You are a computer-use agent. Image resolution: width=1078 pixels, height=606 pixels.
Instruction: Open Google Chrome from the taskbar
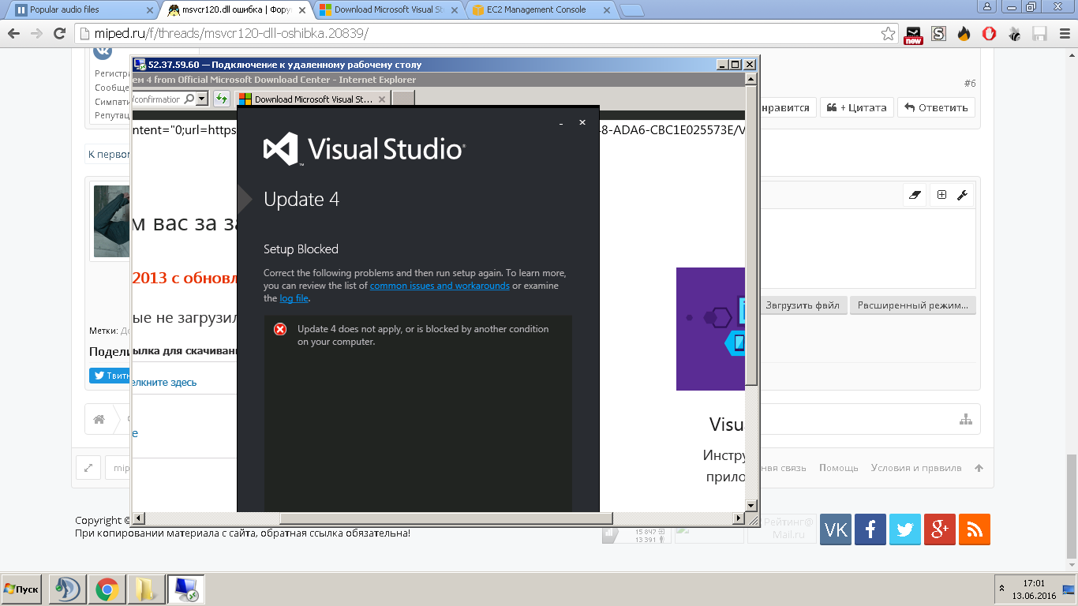107,589
